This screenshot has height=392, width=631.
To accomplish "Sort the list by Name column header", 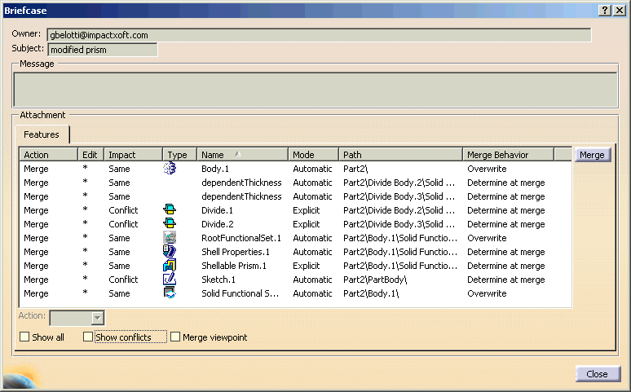I will click(242, 154).
